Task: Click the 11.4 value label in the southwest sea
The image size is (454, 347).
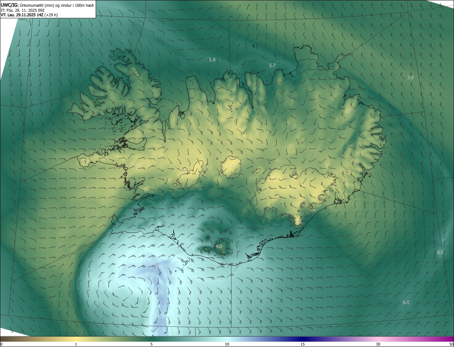Action: 157,265
